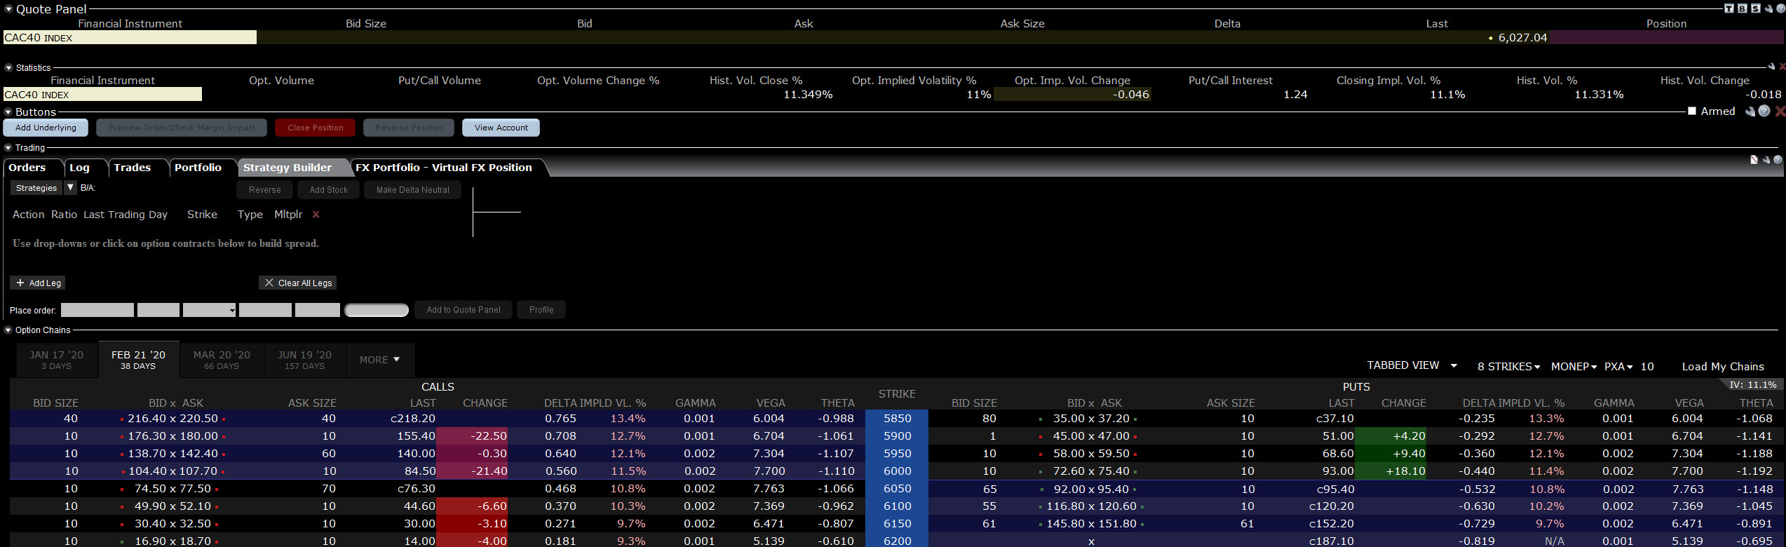The height and width of the screenshot is (547, 1786).
Task: Click the 6000 strike cell
Action: tap(897, 471)
